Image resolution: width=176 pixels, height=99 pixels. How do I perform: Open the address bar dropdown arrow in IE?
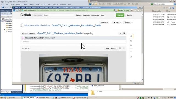pyautogui.click(x=116, y=10)
